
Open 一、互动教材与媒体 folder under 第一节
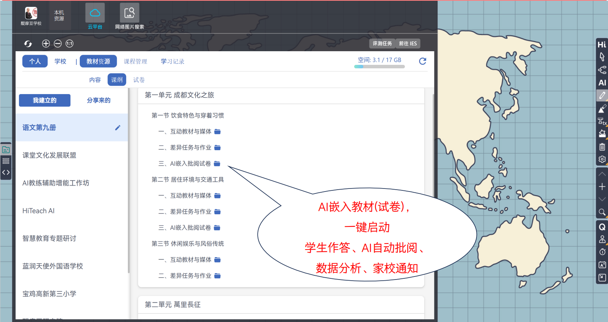(217, 132)
